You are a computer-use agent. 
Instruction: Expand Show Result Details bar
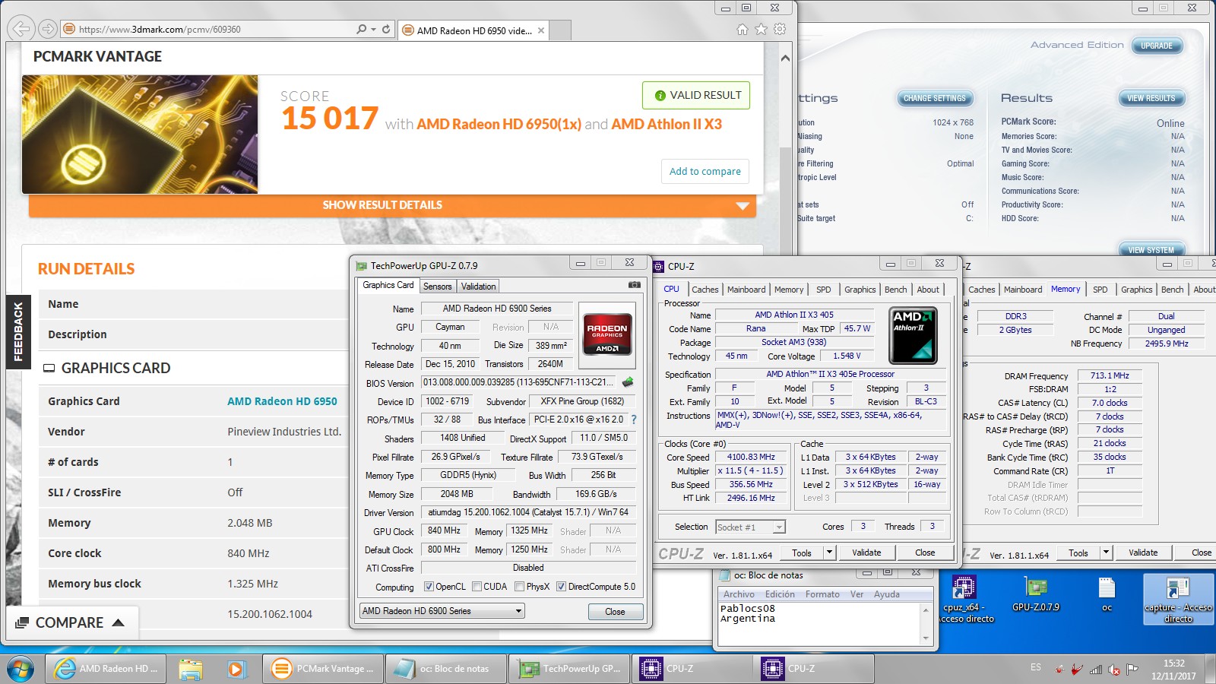click(392, 205)
